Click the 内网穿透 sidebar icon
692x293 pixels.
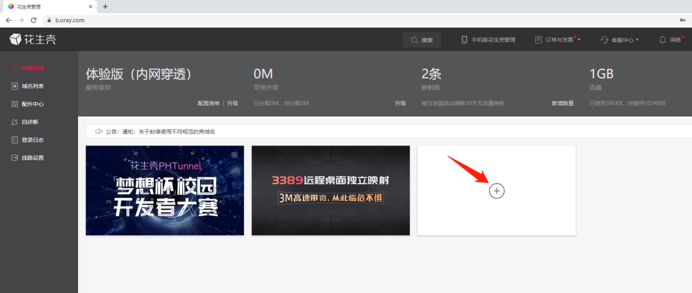point(15,68)
